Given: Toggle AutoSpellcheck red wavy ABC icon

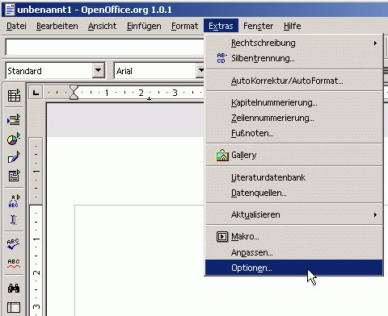Looking at the screenshot, I should coord(14,264).
